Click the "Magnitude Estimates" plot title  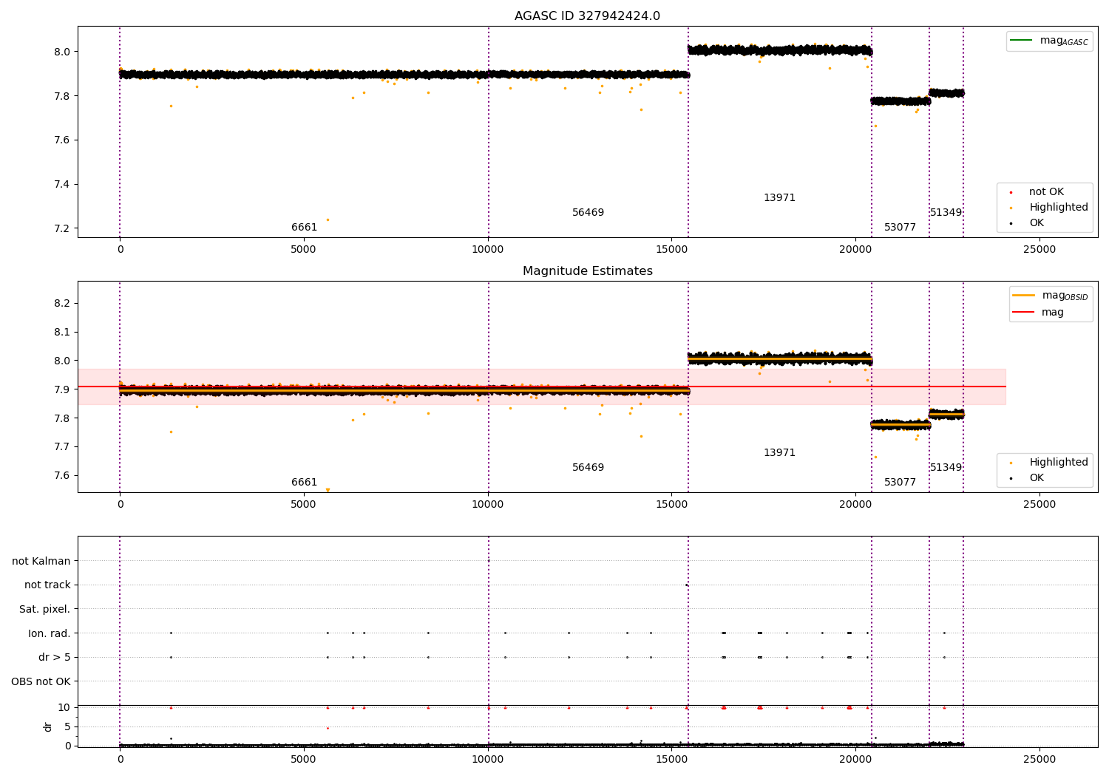point(587,271)
